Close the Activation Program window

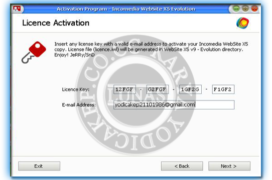[x=254, y=8]
